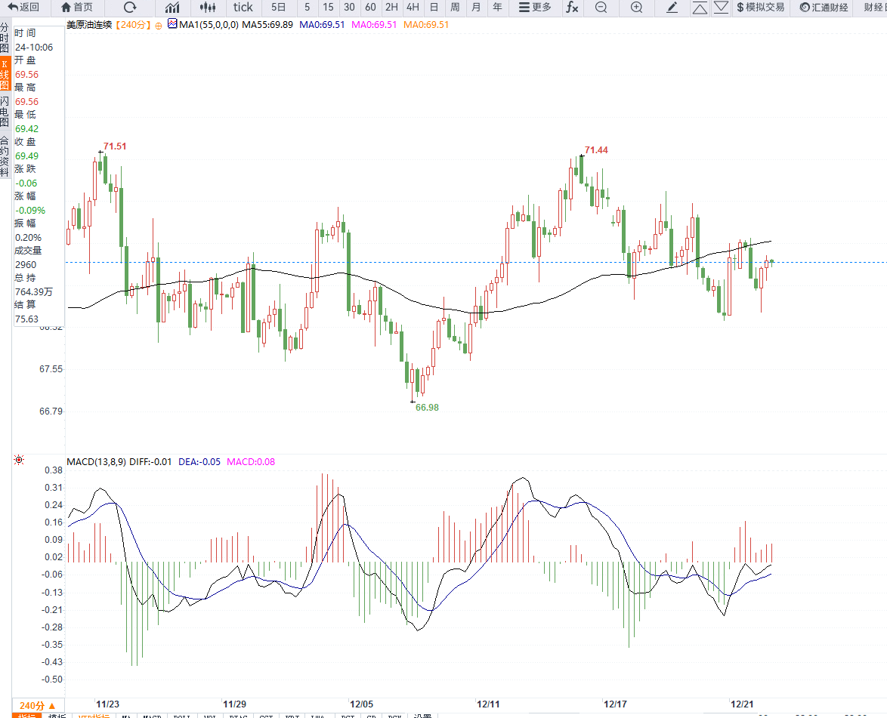The height and width of the screenshot is (718, 887).
Task: Click the magenta MACD:0.08 label
Action: pyautogui.click(x=251, y=462)
